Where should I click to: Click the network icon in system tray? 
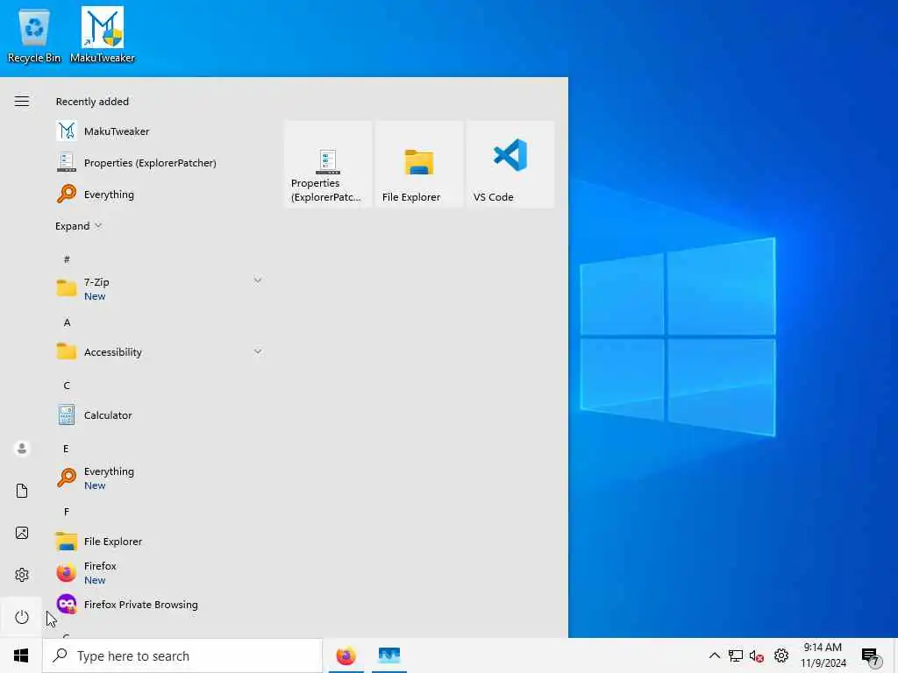736,655
